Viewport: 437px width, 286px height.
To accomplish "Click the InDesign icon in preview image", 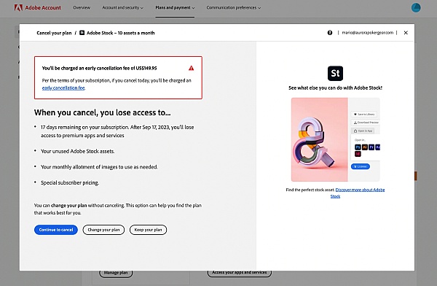I will pos(358,154).
